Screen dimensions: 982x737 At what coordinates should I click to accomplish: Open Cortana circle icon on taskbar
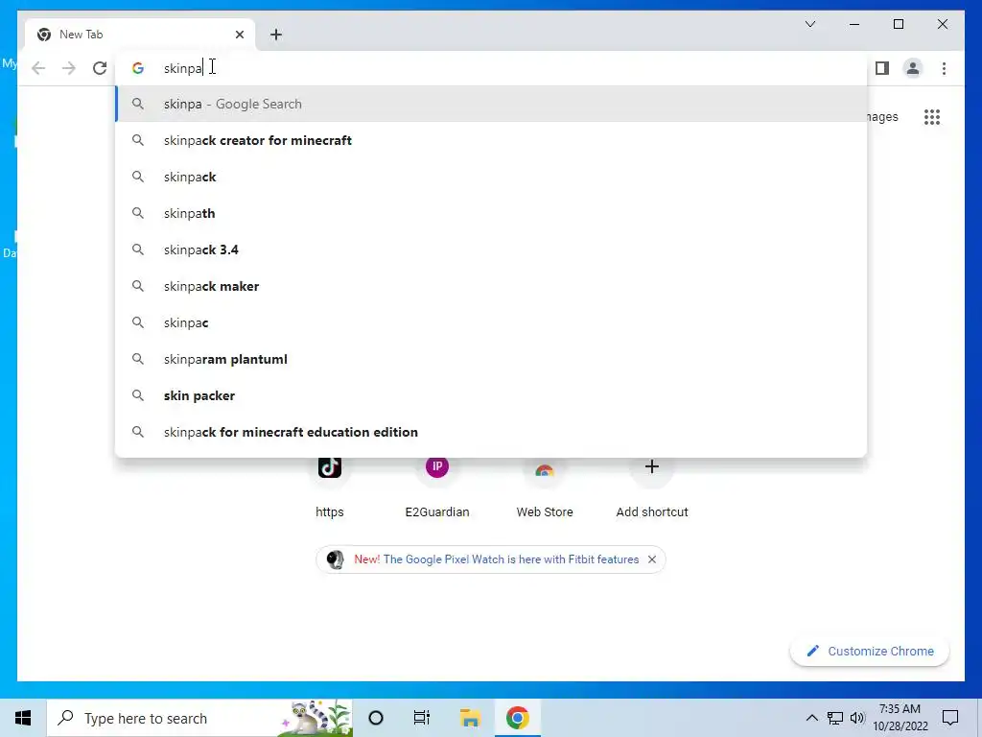376,718
